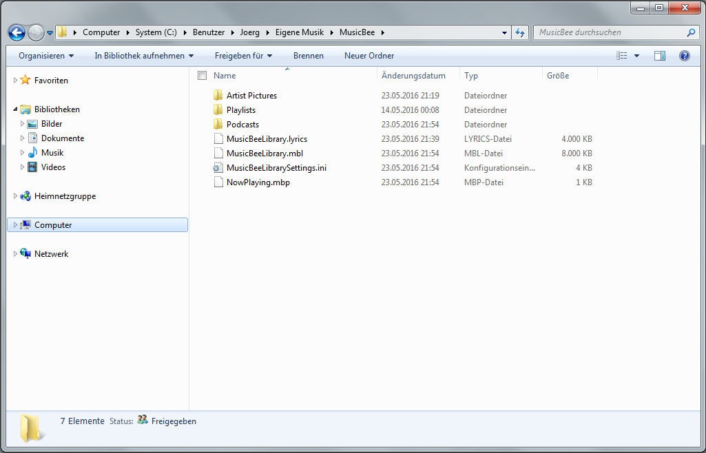The height and width of the screenshot is (453, 706).
Task: Open the view options dropdown arrow
Action: click(x=636, y=56)
